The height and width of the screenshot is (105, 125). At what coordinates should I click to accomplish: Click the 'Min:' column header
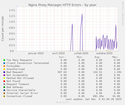[x=80, y=57]
